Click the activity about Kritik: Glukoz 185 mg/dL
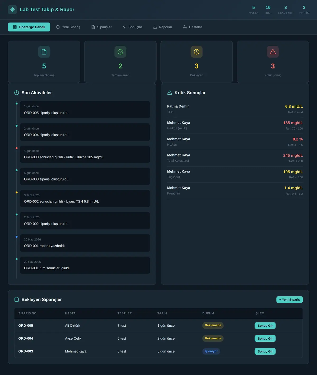This screenshot has width=317, height=375. click(85, 154)
